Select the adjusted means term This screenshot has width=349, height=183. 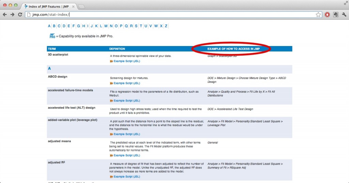pyautogui.click(x=59, y=141)
